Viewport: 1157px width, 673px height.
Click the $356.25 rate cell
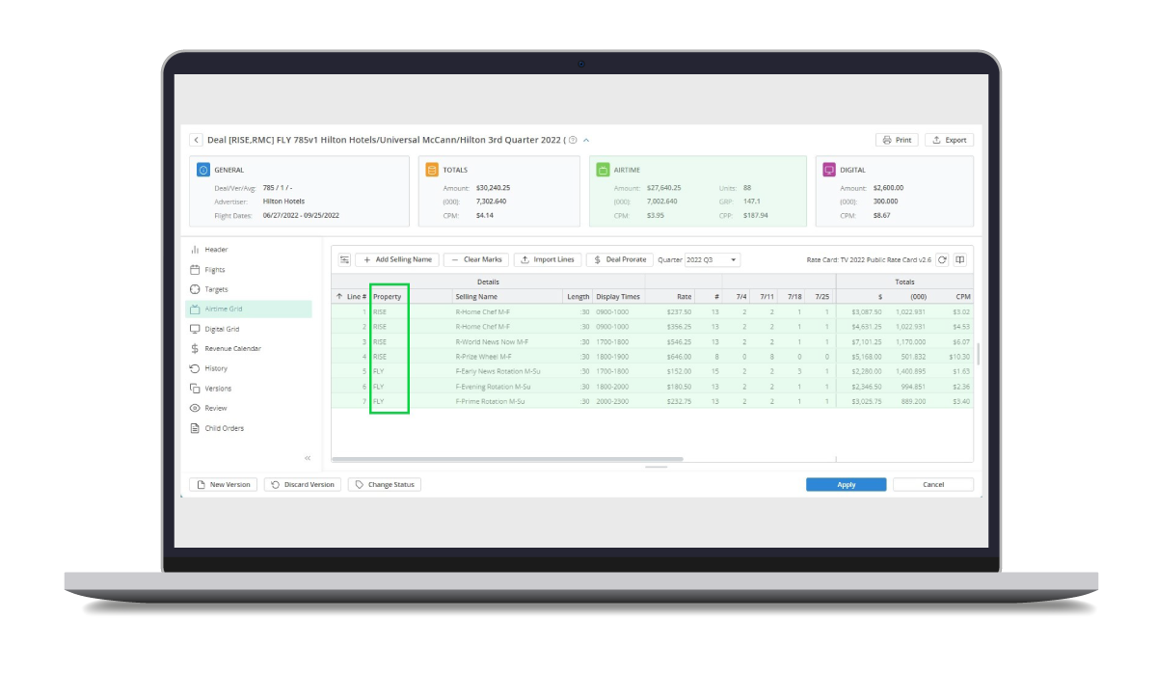pyautogui.click(x=671, y=327)
